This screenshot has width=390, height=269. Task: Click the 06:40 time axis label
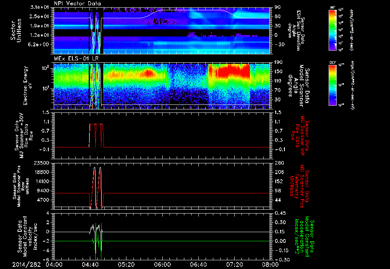(198, 264)
